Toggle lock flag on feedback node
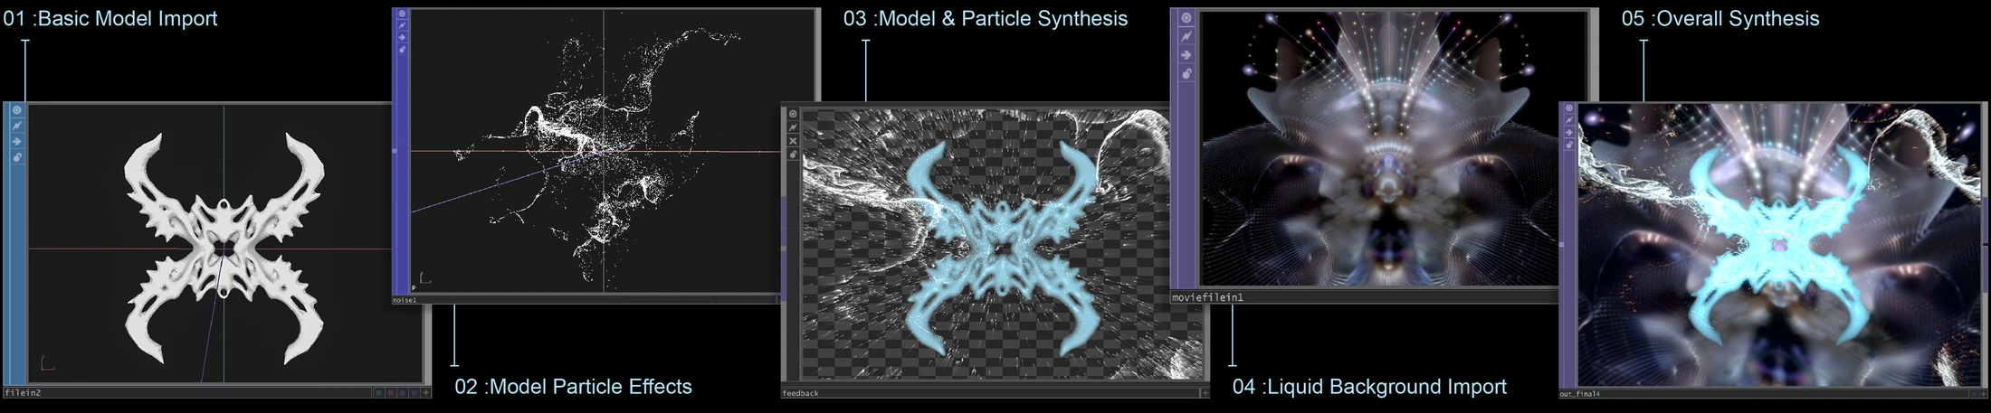 [x=793, y=155]
